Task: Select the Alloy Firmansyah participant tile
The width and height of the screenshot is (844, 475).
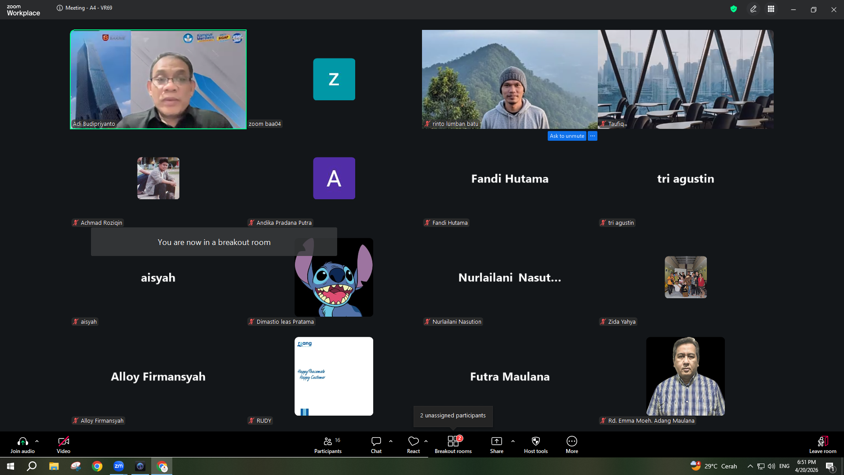Action: 158,376
